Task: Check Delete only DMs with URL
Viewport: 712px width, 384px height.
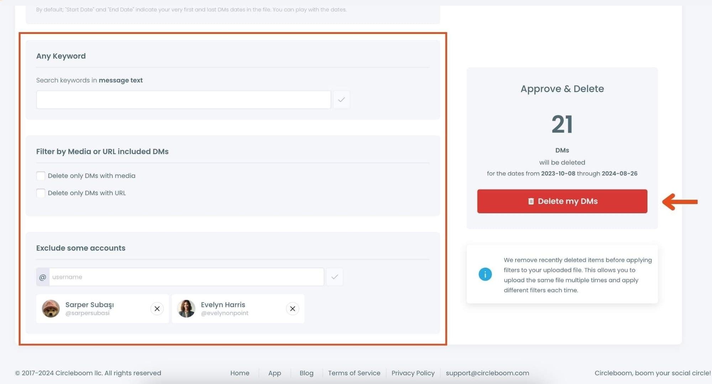Action: (x=41, y=193)
